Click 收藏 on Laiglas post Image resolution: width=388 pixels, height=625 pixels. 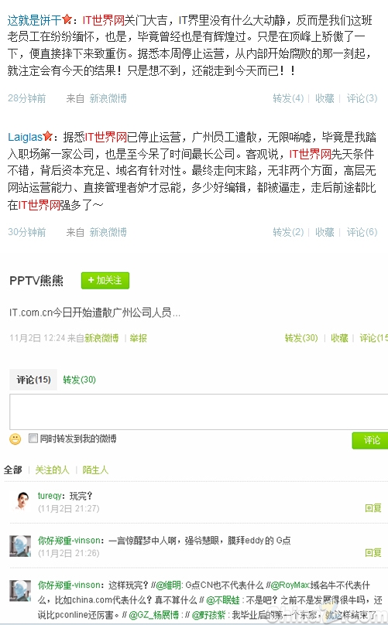(x=324, y=232)
